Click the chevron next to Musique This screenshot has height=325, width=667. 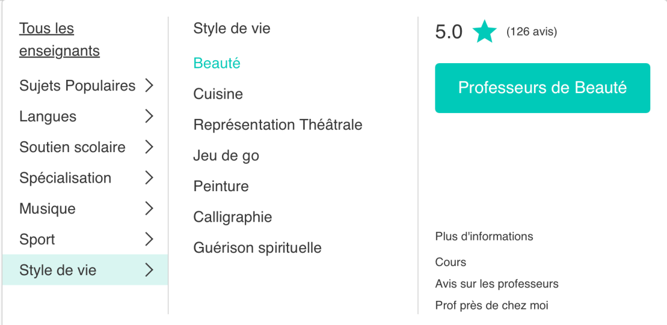click(149, 208)
